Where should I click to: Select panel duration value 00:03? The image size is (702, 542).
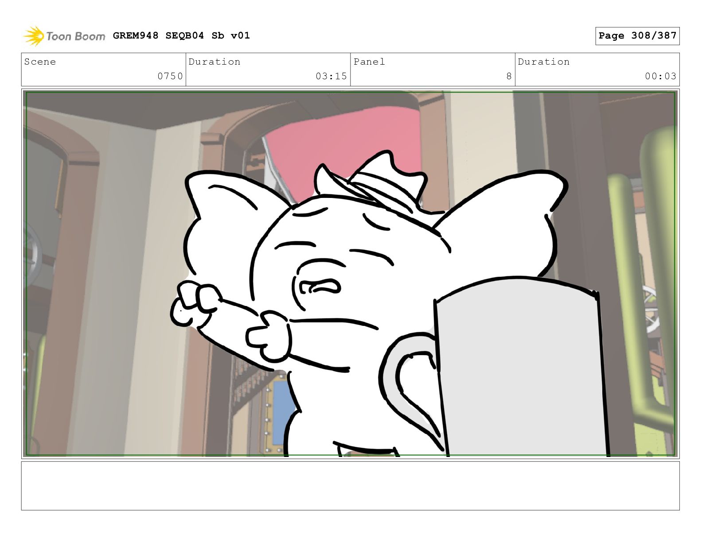point(660,76)
